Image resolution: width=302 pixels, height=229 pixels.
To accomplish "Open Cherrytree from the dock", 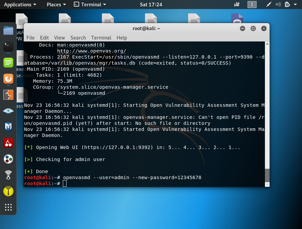I will [8, 143].
